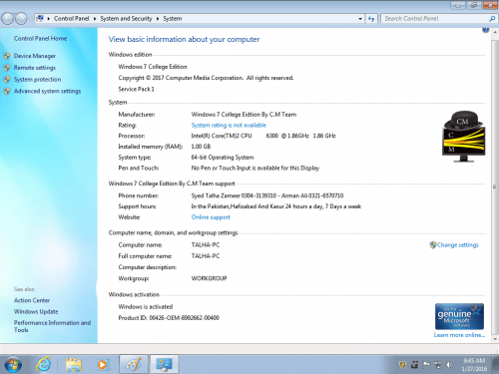Open the Remote settings link
The image size is (499, 374).
click(x=35, y=68)
